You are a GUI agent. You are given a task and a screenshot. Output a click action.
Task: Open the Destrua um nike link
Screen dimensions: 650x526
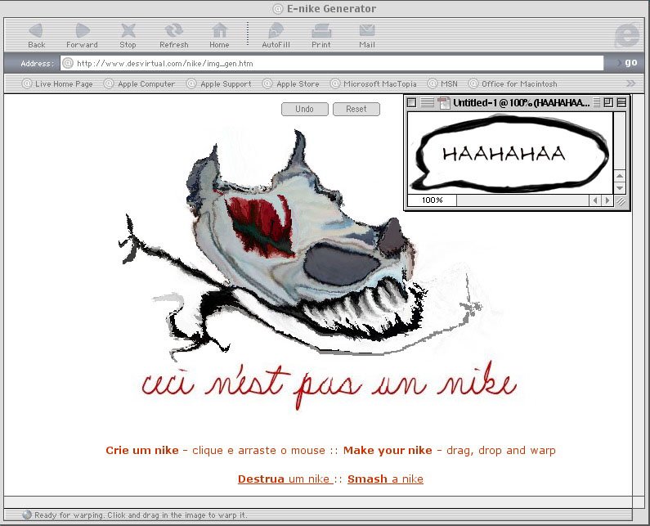(x=285, y=479)
